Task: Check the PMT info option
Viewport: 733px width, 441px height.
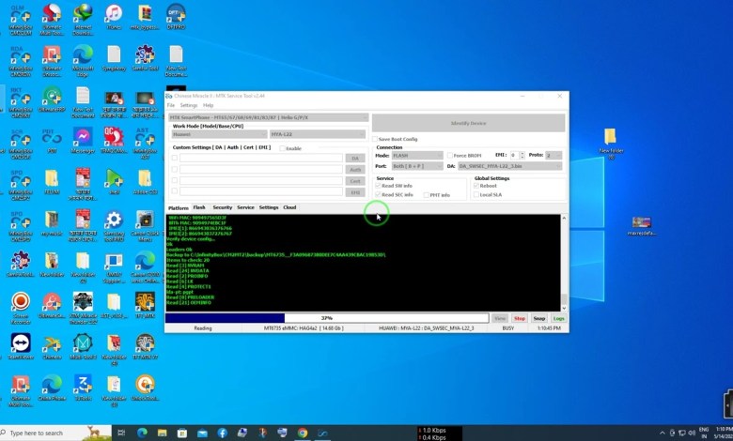Action: point(425,195)
